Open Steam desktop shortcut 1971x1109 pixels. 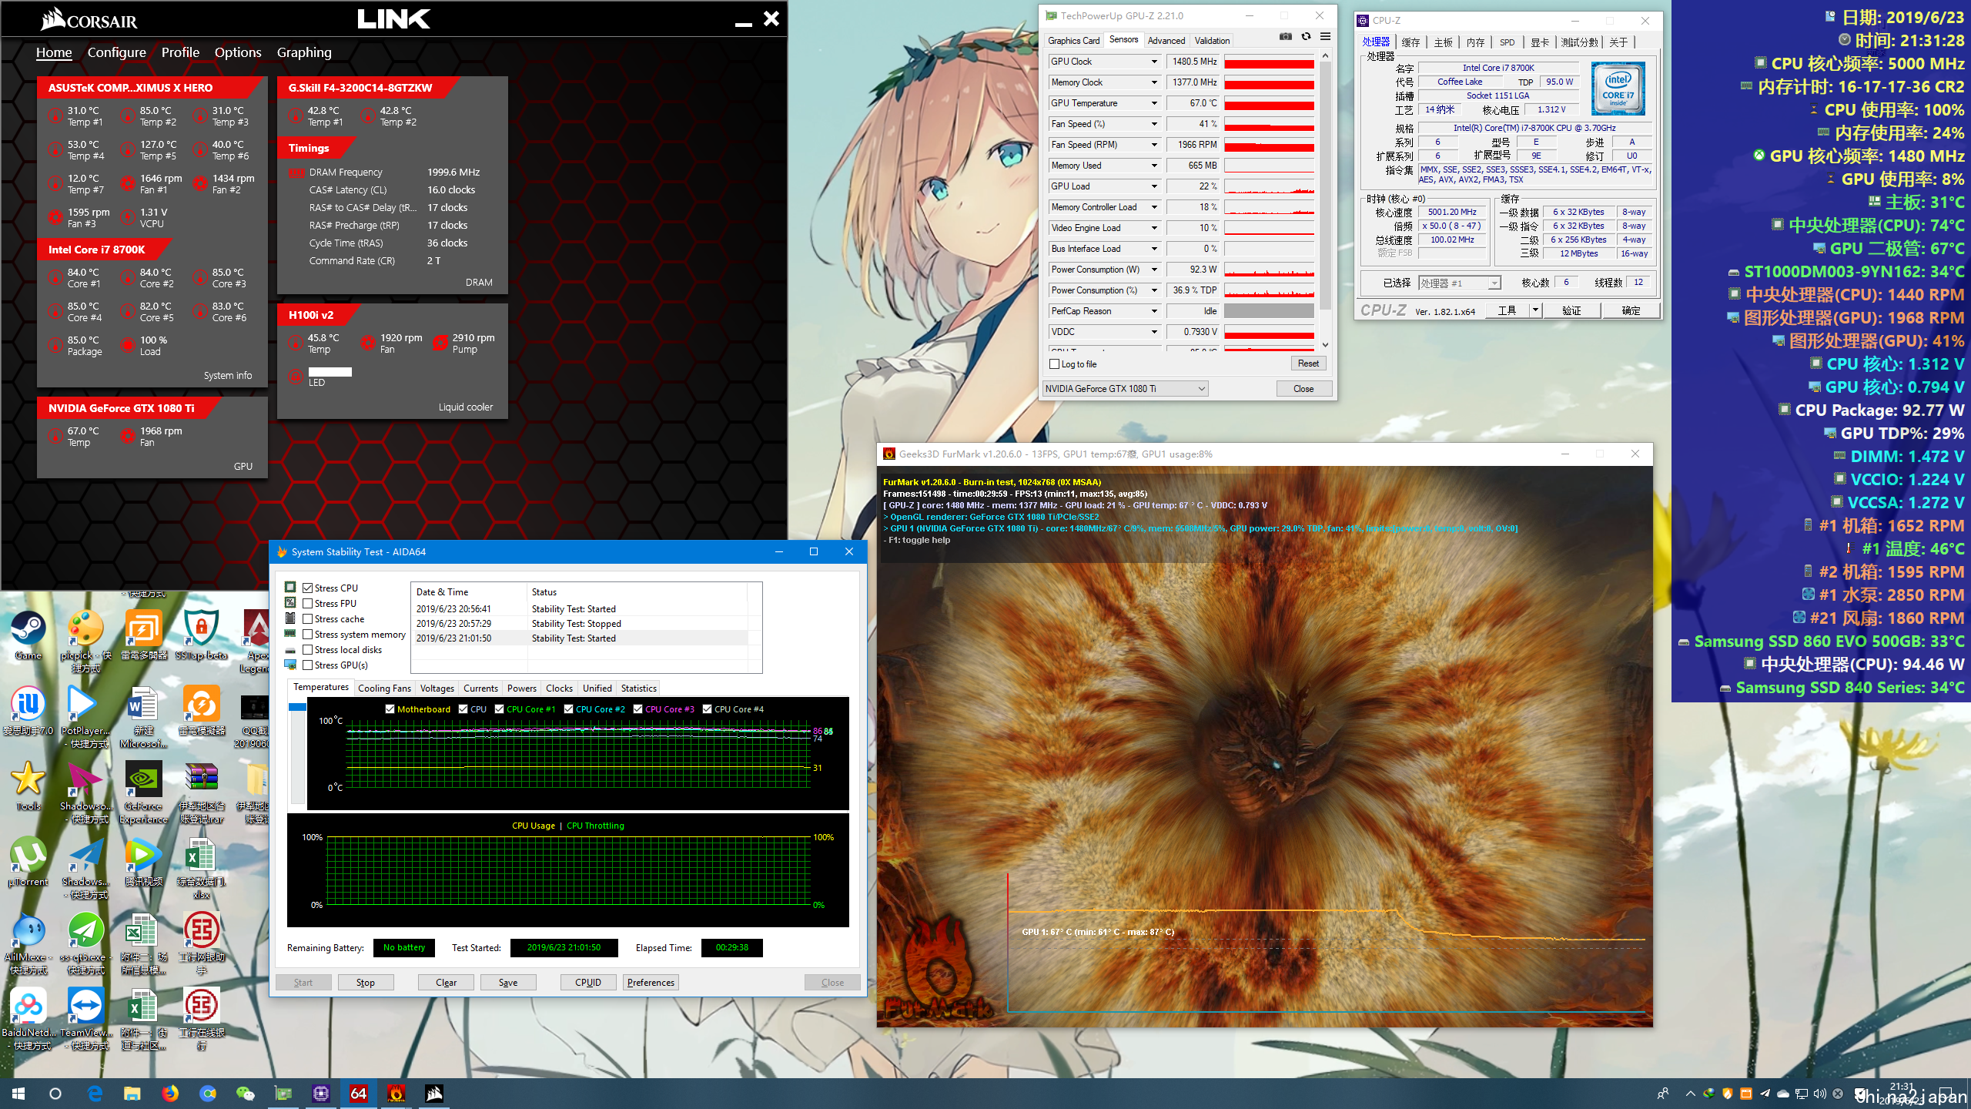[x=28, y=635]
